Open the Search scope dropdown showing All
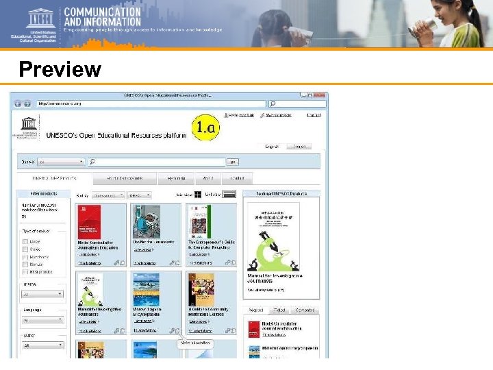This screenshot has width=493, height=370. pyautogui.click(x=61, y=162)
